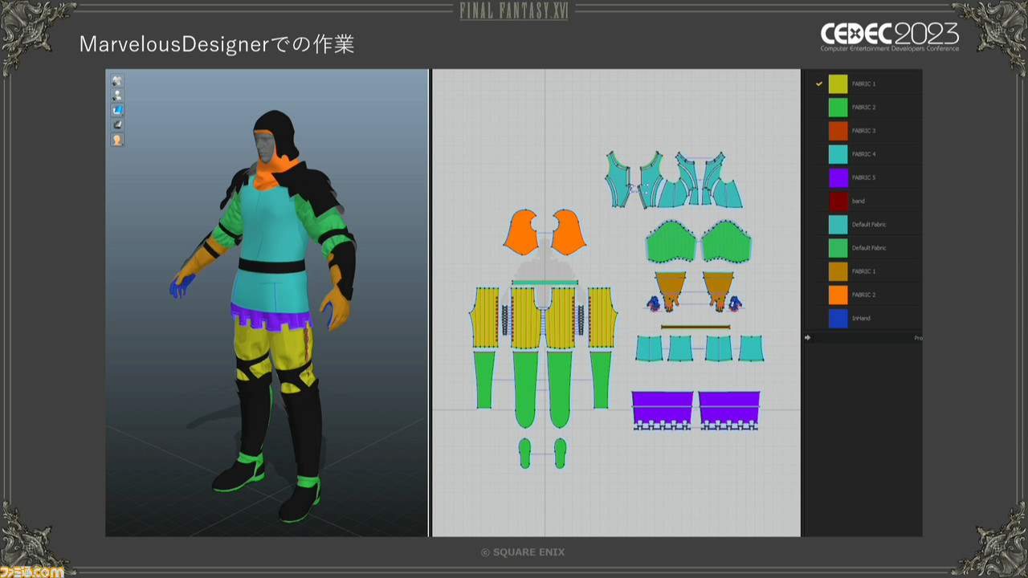Click the arrow icon below the fabric list

tap(808, 338)
